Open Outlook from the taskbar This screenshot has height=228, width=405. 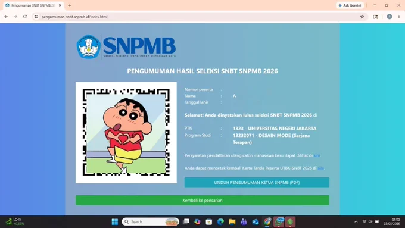click(x=255, y=222)
